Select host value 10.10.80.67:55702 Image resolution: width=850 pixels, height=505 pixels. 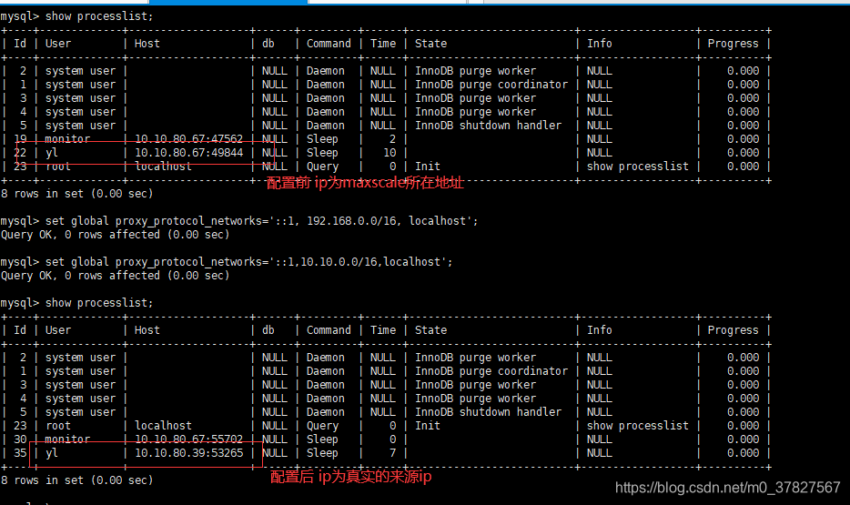pyautogui.click(x=188, y=439)
